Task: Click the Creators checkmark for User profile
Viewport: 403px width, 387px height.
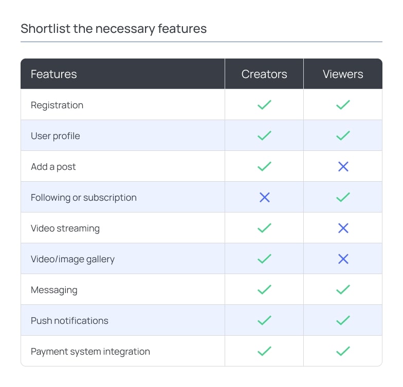Action: [x=264, y=136]
